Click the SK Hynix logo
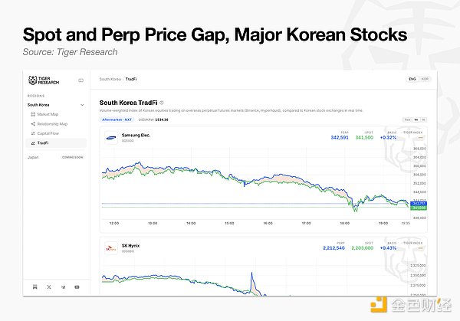The width and height of the screenshot is (460, 321). click(x=111, y=248)
